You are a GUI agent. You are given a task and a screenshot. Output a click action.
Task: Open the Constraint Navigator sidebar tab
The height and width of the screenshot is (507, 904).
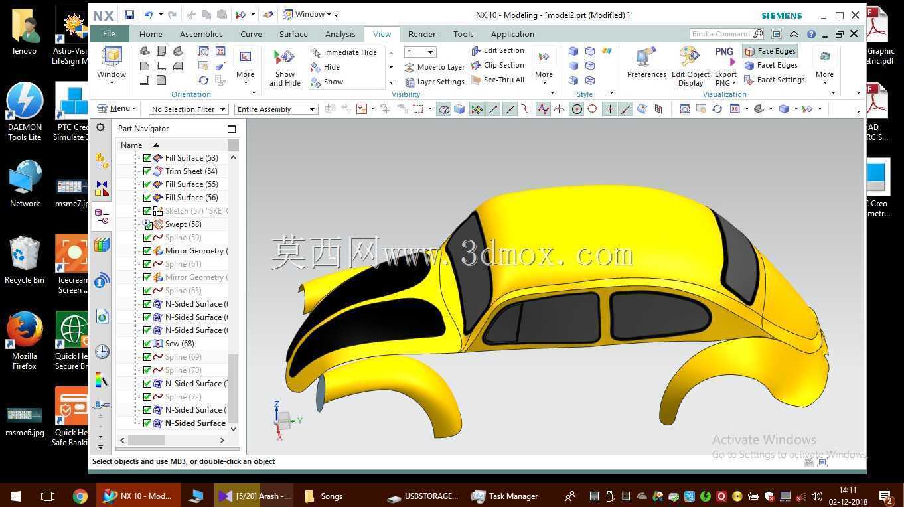click(102, 189)
